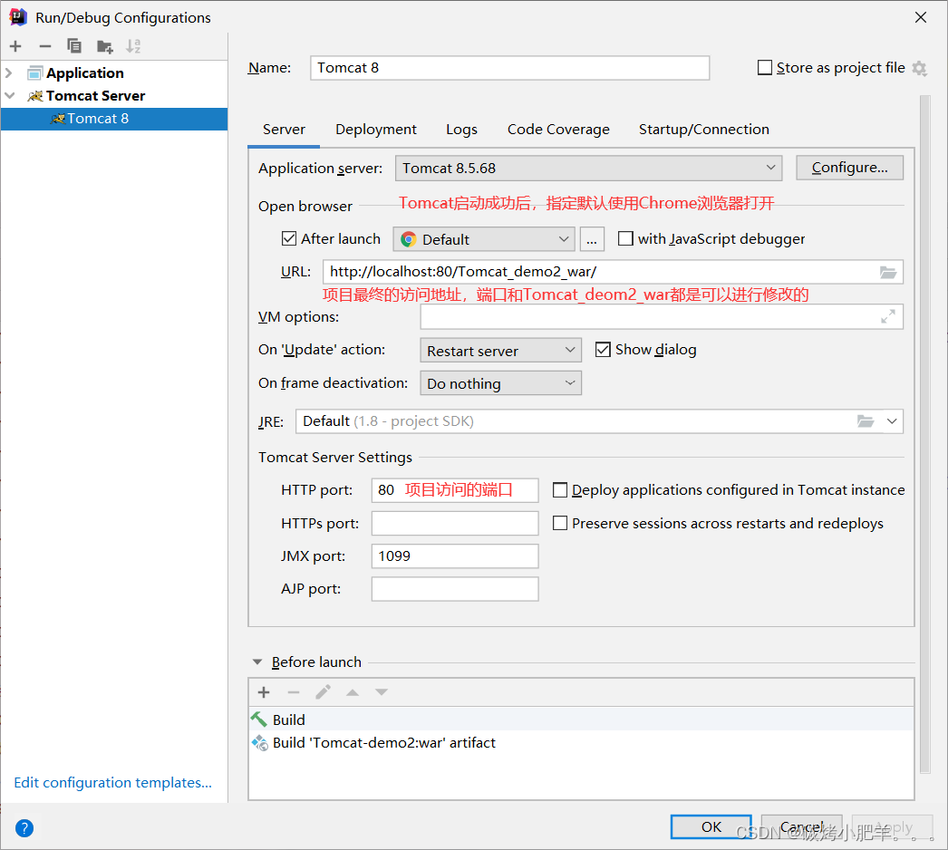Click the AJP port field
948x850 pixels.
[x=455, y=589]
